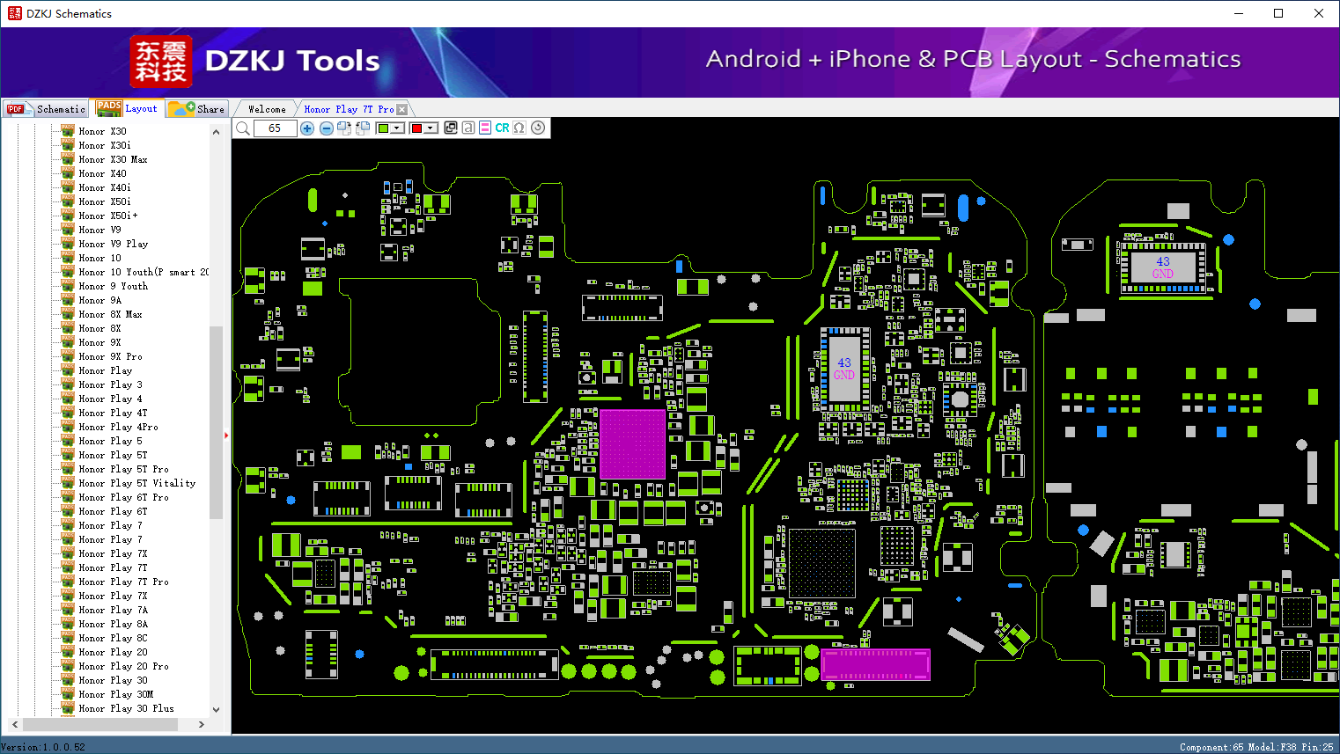
Task: Click the circular refresh arrow icon
Action: click(x=538, y=128)
